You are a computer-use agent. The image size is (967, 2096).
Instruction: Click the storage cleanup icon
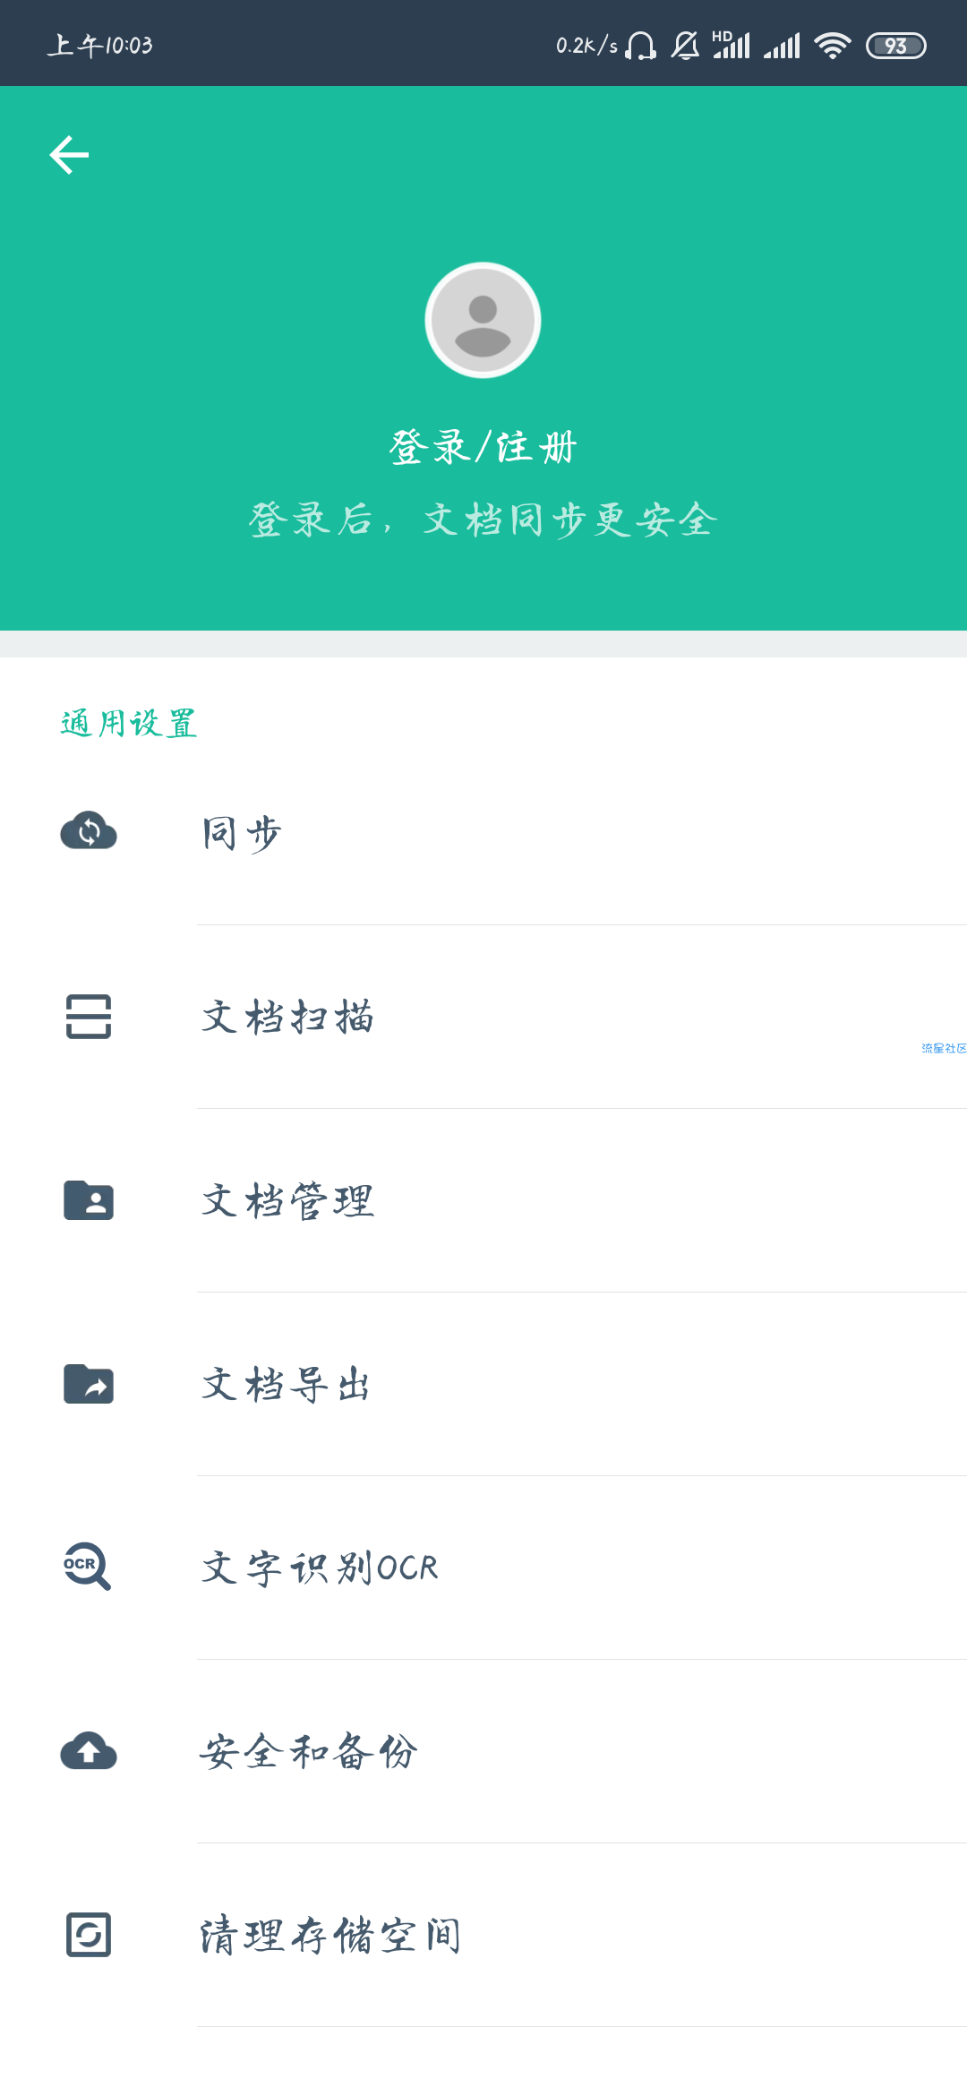[x=89, y=1935]
